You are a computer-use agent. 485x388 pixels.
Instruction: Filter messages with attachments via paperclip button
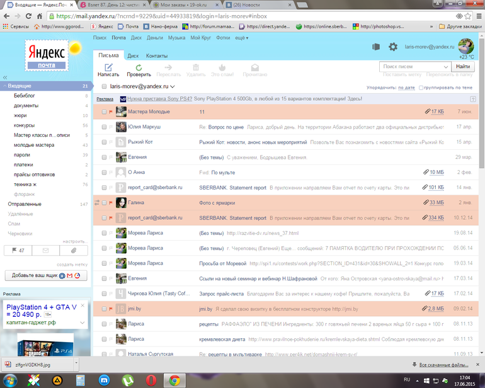tap(74, 250)
